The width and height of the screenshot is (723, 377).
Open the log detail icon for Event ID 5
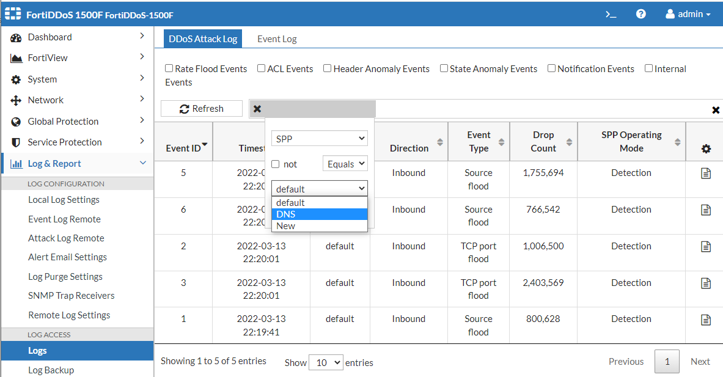(x=706, y=173)
